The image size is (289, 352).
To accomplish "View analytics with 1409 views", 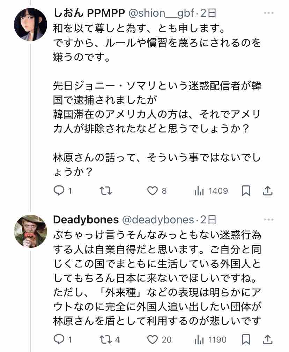I will [199, 191].
